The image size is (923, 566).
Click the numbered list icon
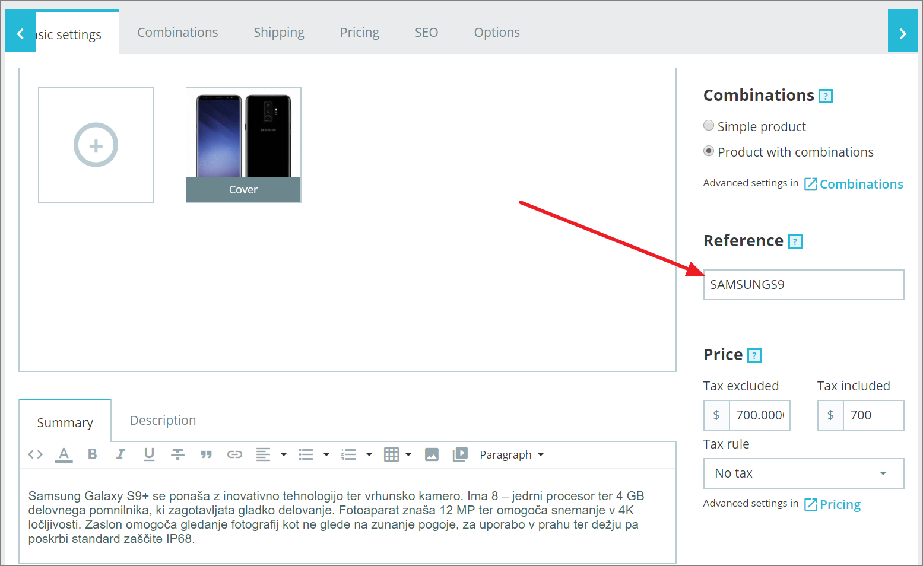(x=348, y=454)
